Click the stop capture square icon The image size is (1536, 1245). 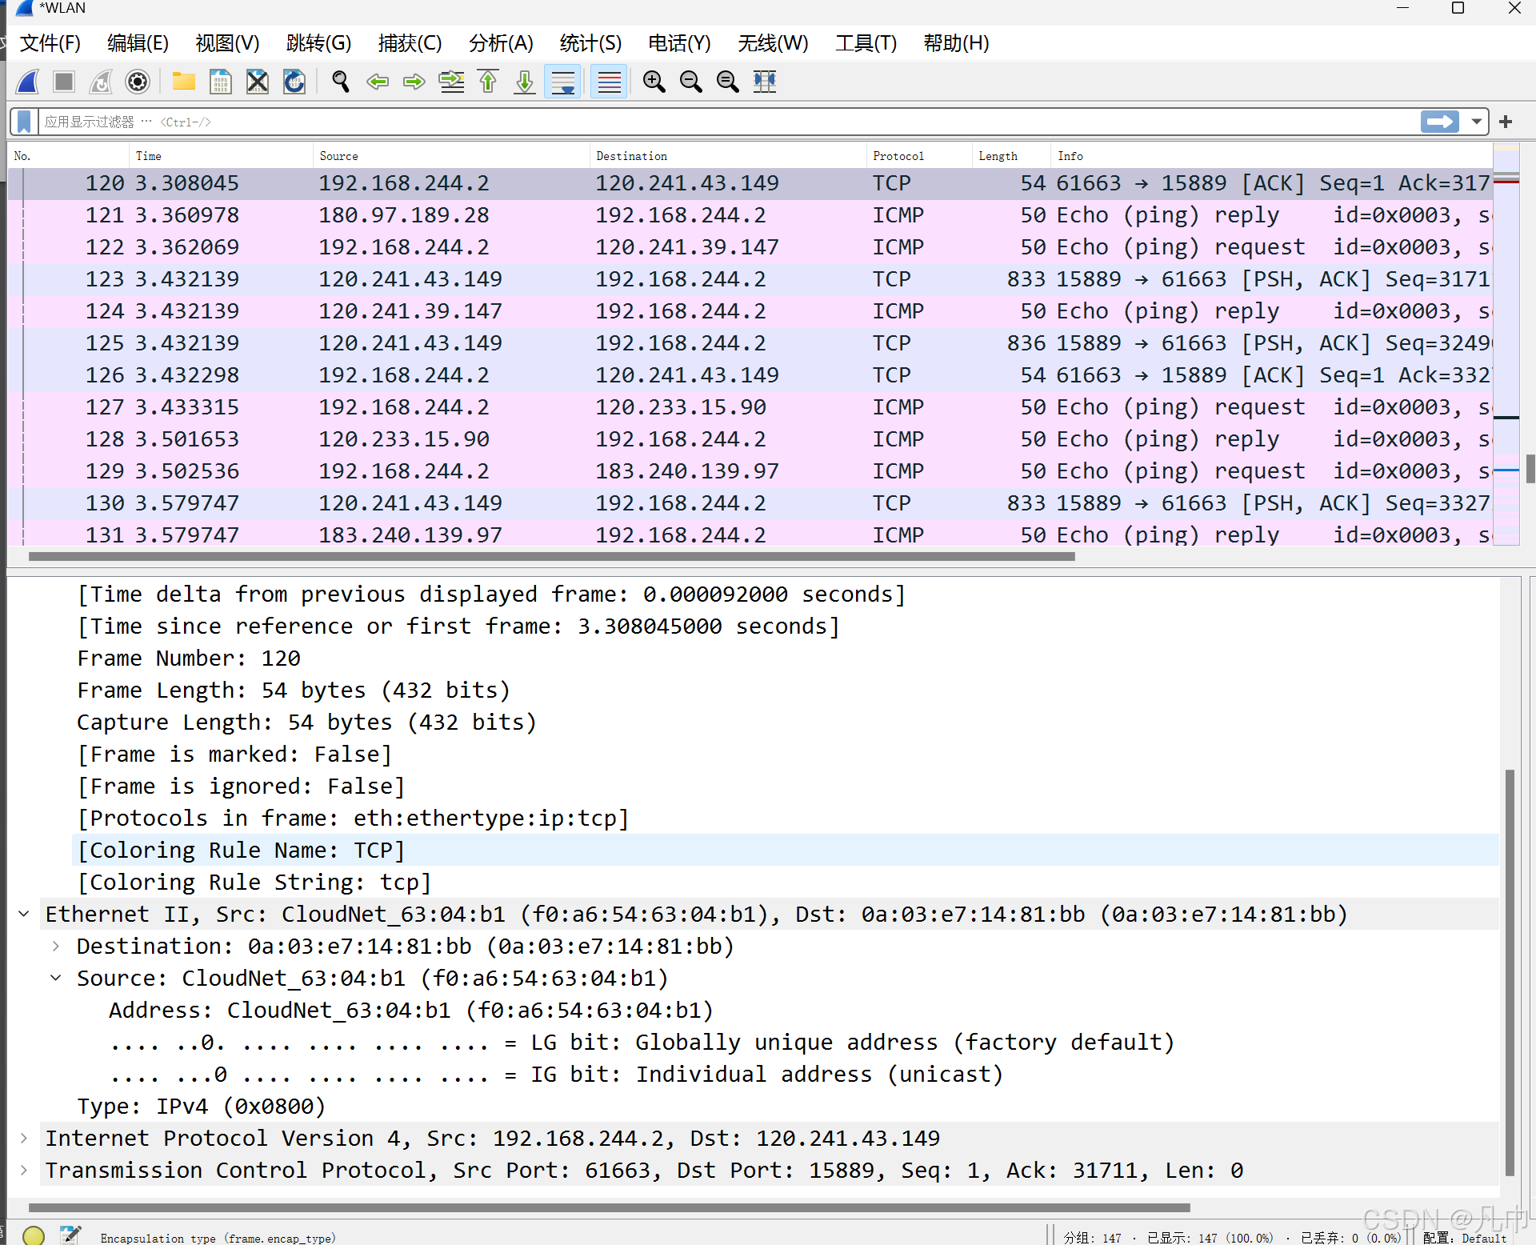coord(64,82)
